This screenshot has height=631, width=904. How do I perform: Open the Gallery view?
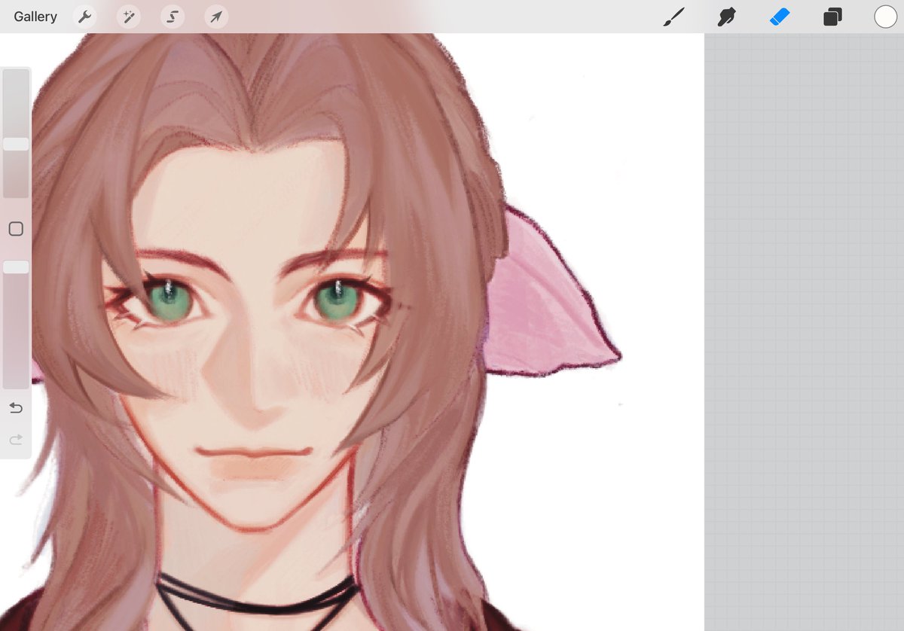pos(35,17)
